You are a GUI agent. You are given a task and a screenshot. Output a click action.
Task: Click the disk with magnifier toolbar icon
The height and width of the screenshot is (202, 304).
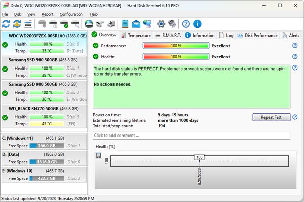75,24
